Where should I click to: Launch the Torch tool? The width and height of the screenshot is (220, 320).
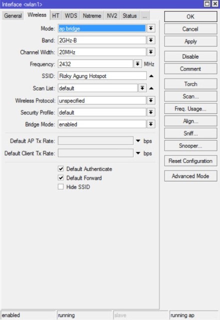tap(191, 84)
